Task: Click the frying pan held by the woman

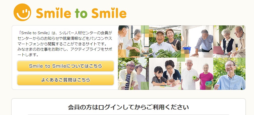Action: (x=144, y=54)
